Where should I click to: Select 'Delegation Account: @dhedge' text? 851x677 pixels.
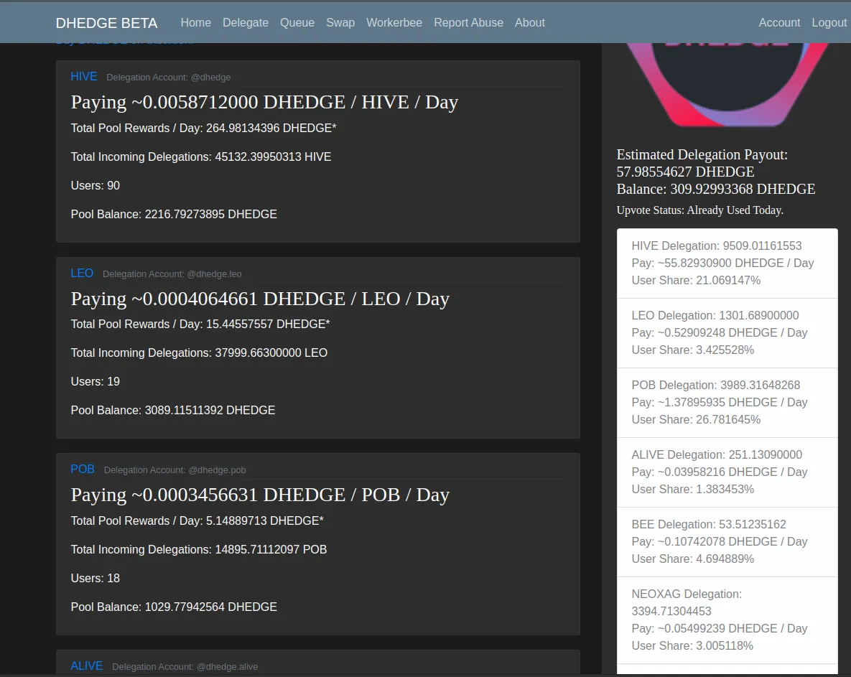168,78
